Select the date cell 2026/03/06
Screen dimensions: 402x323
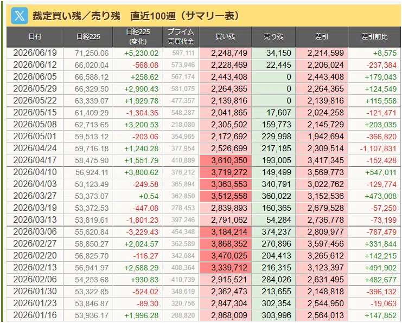35,232
